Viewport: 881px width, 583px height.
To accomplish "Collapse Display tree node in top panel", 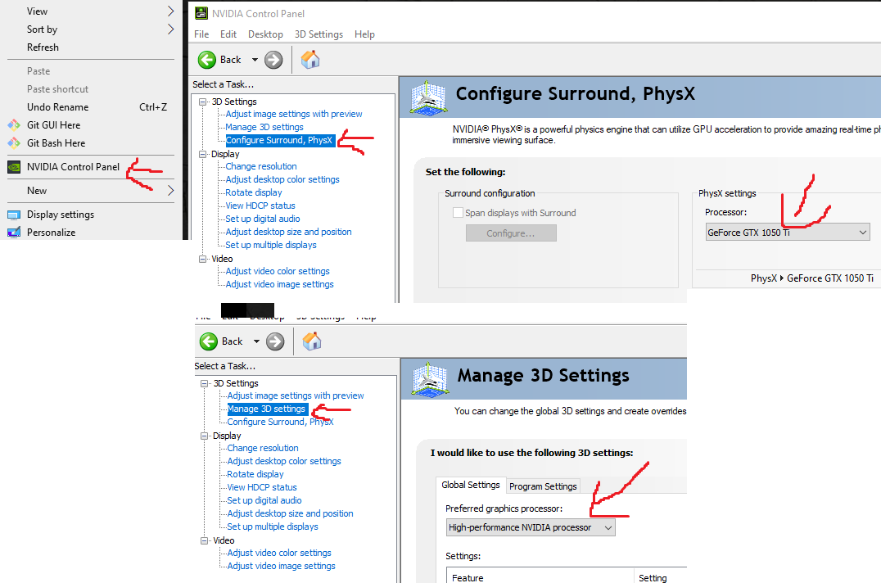I will point(203,154).
